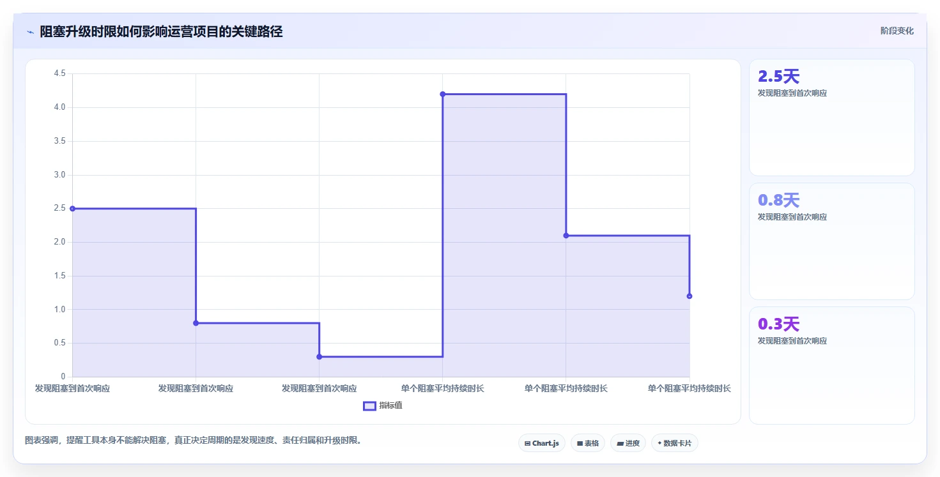Click the Chart.js tag
Image resolution: width=940 pixels, height=477 pixels.
click(541, 443)
